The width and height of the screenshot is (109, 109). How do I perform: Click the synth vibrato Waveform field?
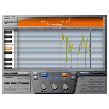tap(92, 86)
